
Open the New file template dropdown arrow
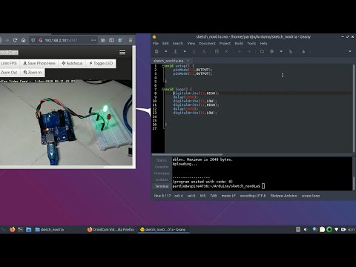166,51
